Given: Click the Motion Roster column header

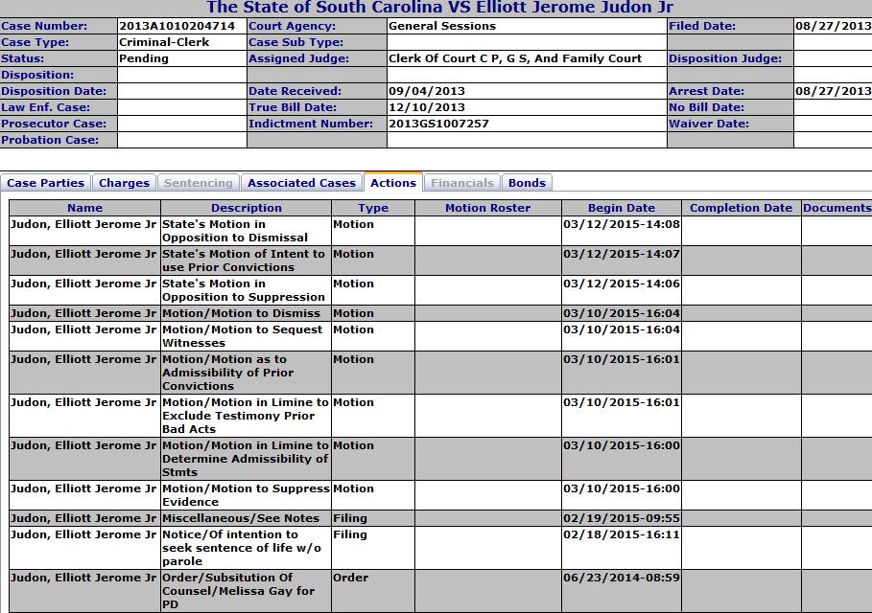Looking at the screenshot, I should tap(487, 208).
